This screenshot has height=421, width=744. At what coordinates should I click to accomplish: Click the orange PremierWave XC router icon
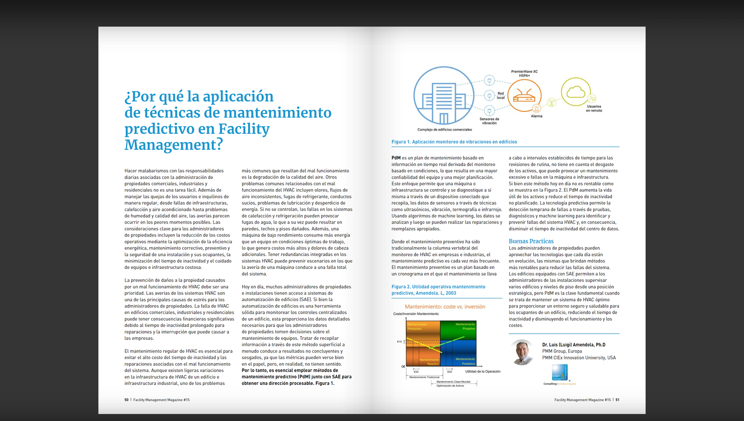[x=524, y=95]
